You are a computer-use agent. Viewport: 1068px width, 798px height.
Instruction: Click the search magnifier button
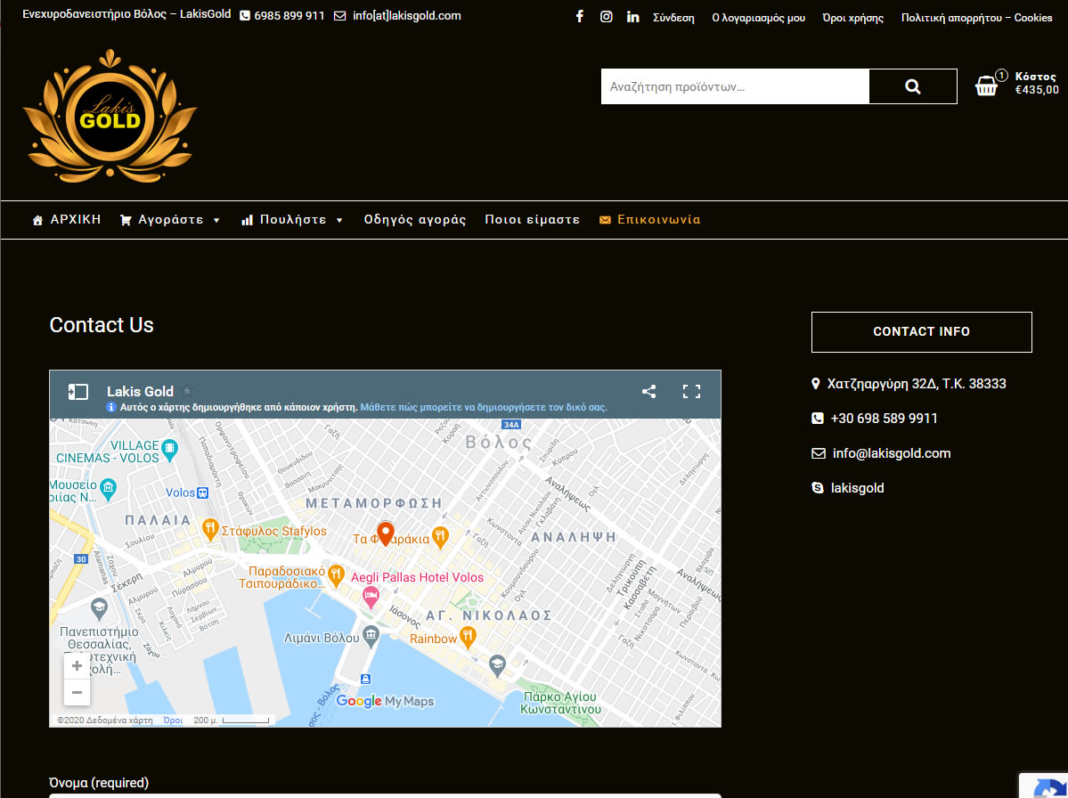tap(913, 86)
